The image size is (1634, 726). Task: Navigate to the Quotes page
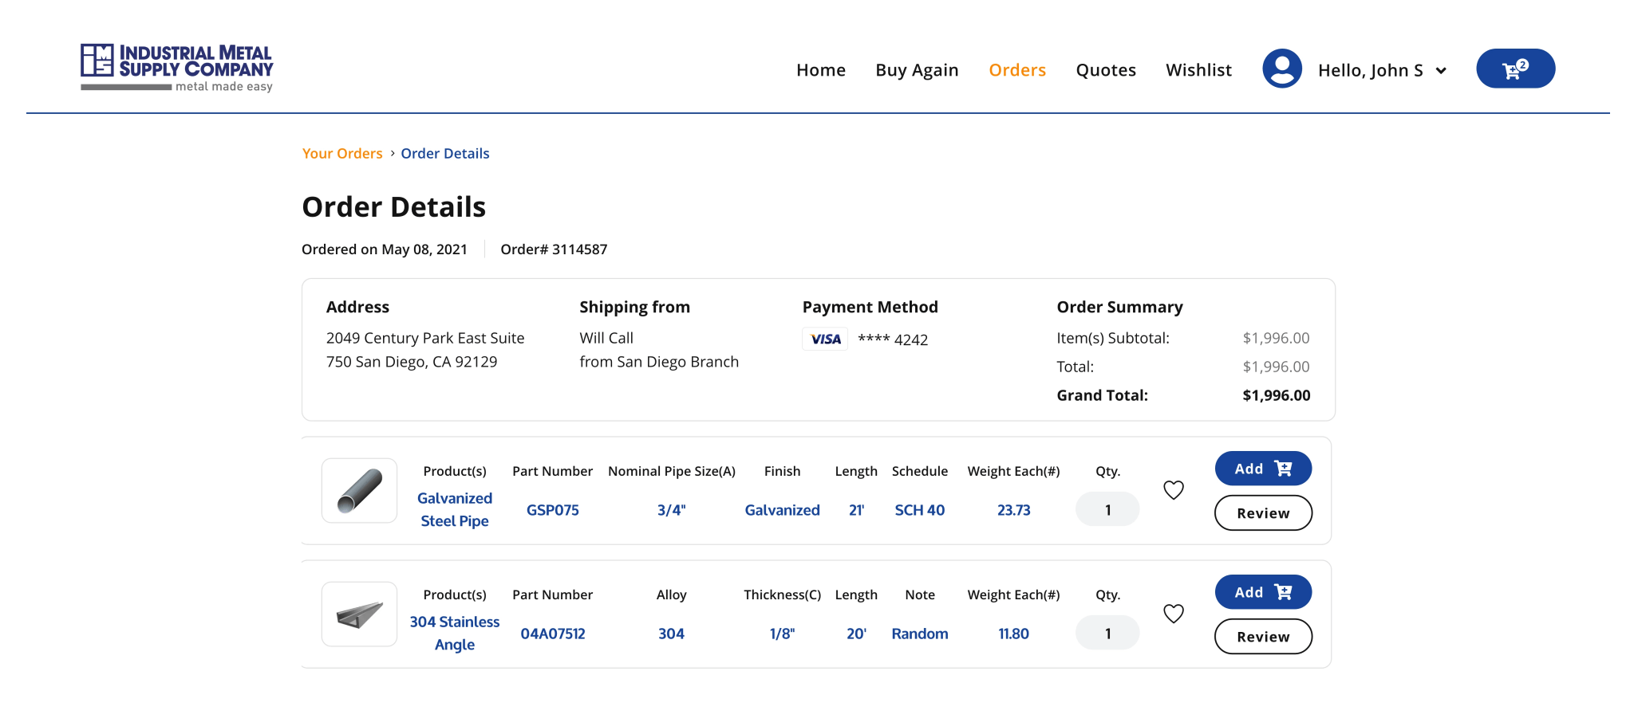1105,70
